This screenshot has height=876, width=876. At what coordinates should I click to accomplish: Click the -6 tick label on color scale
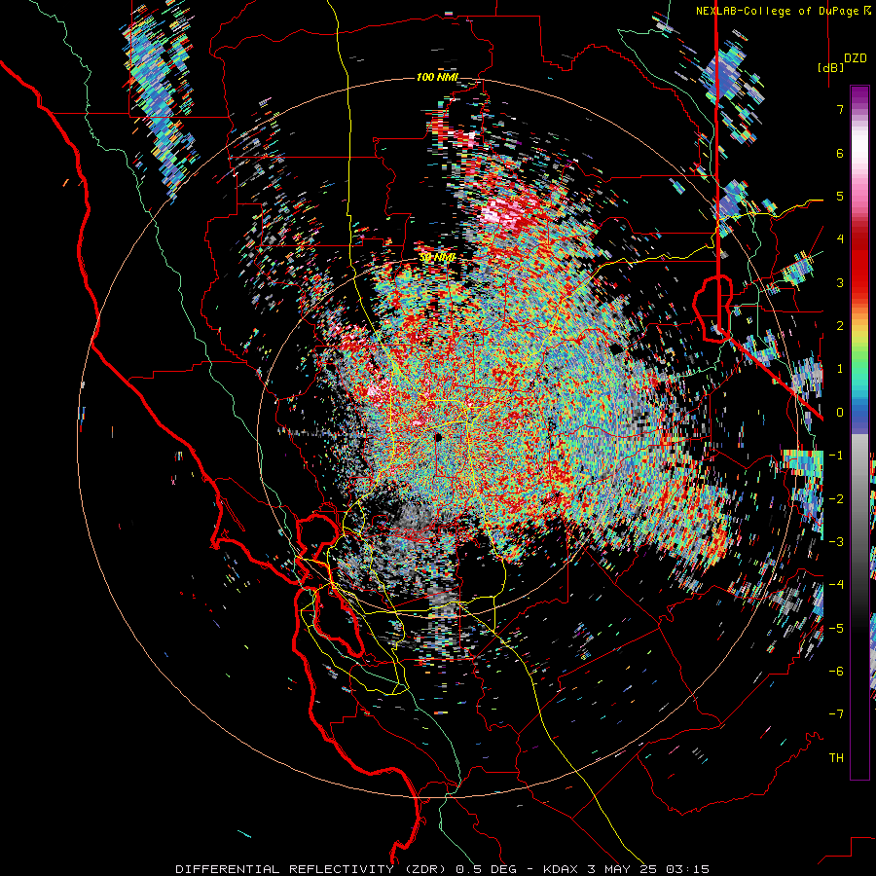(x=836, y=672)
